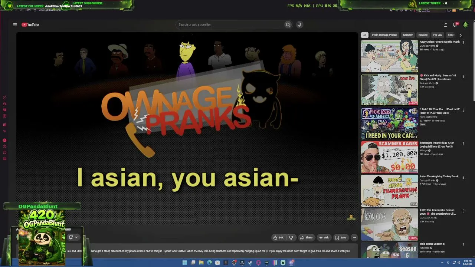Open File Explorer from the taskbar
This screenshot has height=267, width=475.
point(201,263)
